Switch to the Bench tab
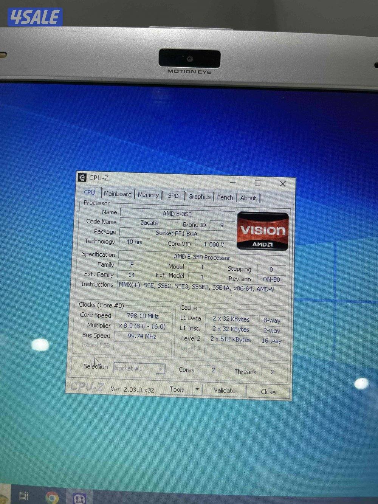 [x=225, y=197]
